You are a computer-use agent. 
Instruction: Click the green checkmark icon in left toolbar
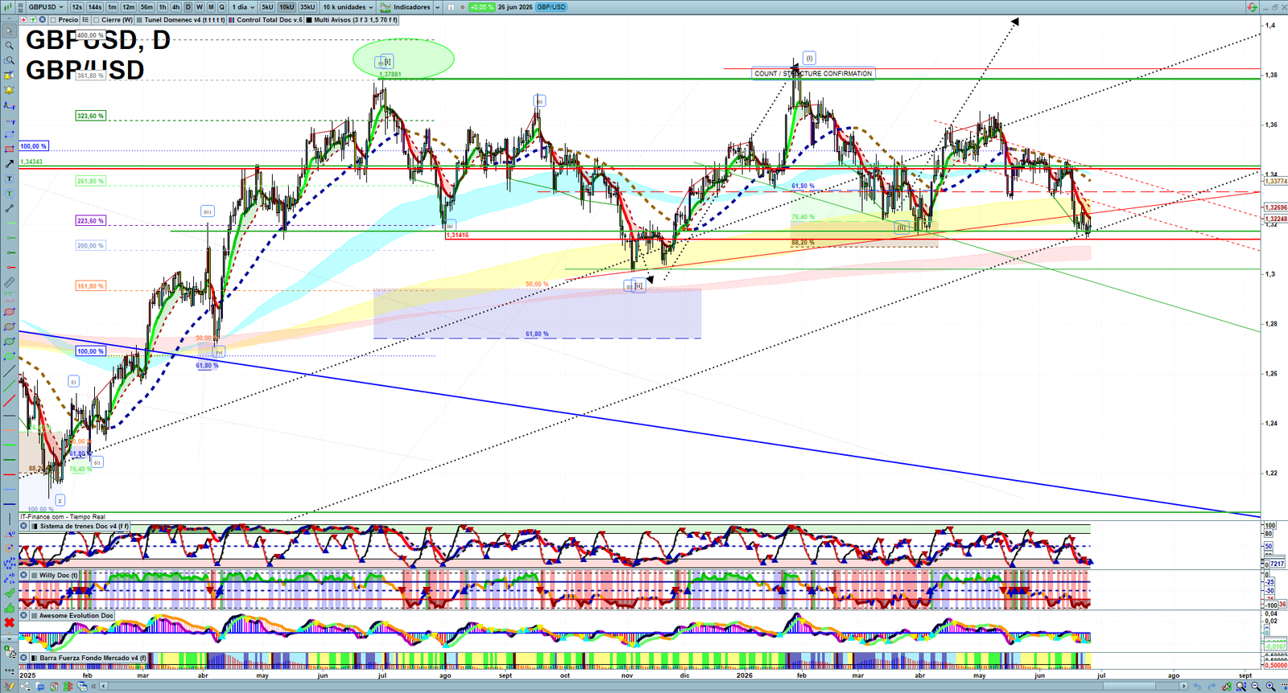9,593
